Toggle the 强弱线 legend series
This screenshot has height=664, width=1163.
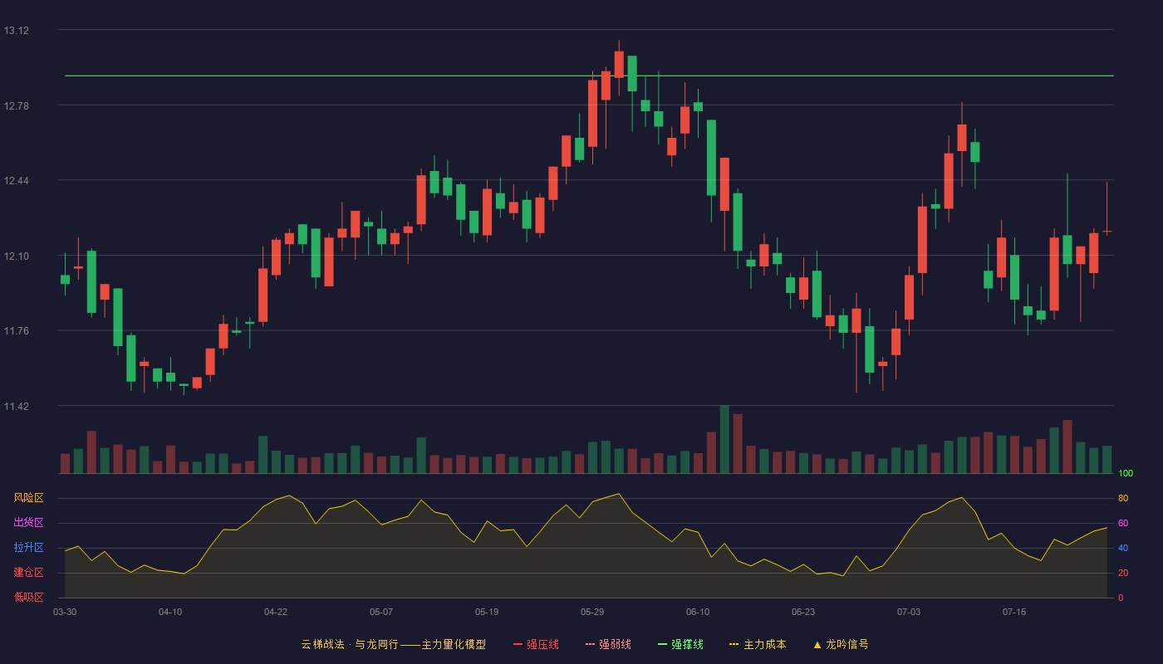tap(608, 644)
